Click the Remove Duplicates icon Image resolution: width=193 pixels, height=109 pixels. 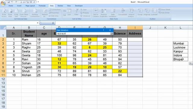104,13
